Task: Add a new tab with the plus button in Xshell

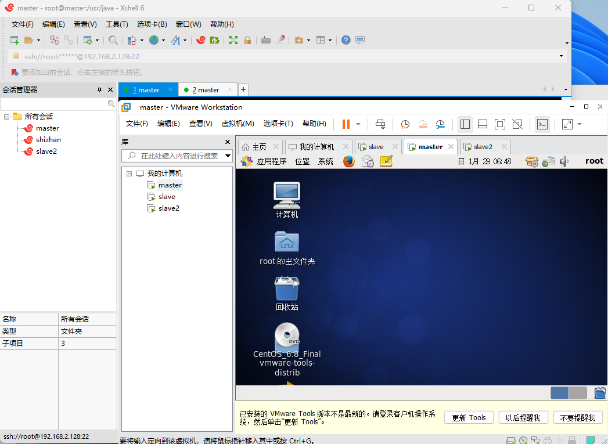Action: point(243,89)
